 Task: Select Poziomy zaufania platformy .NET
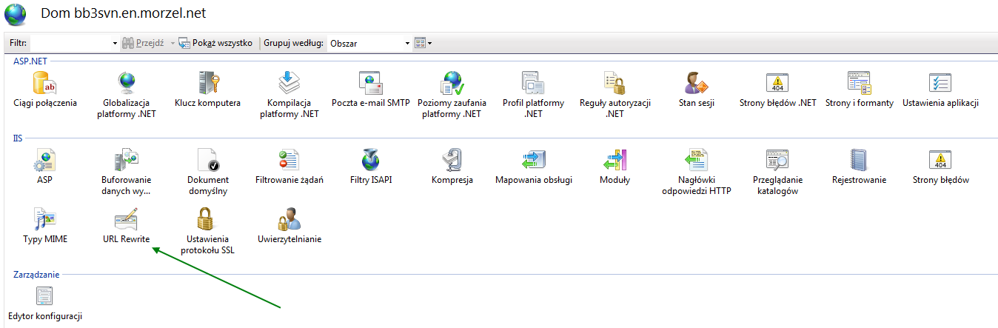coord(452,96)
